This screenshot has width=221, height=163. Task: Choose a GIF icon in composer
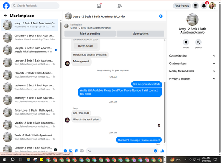pos(82,151)
